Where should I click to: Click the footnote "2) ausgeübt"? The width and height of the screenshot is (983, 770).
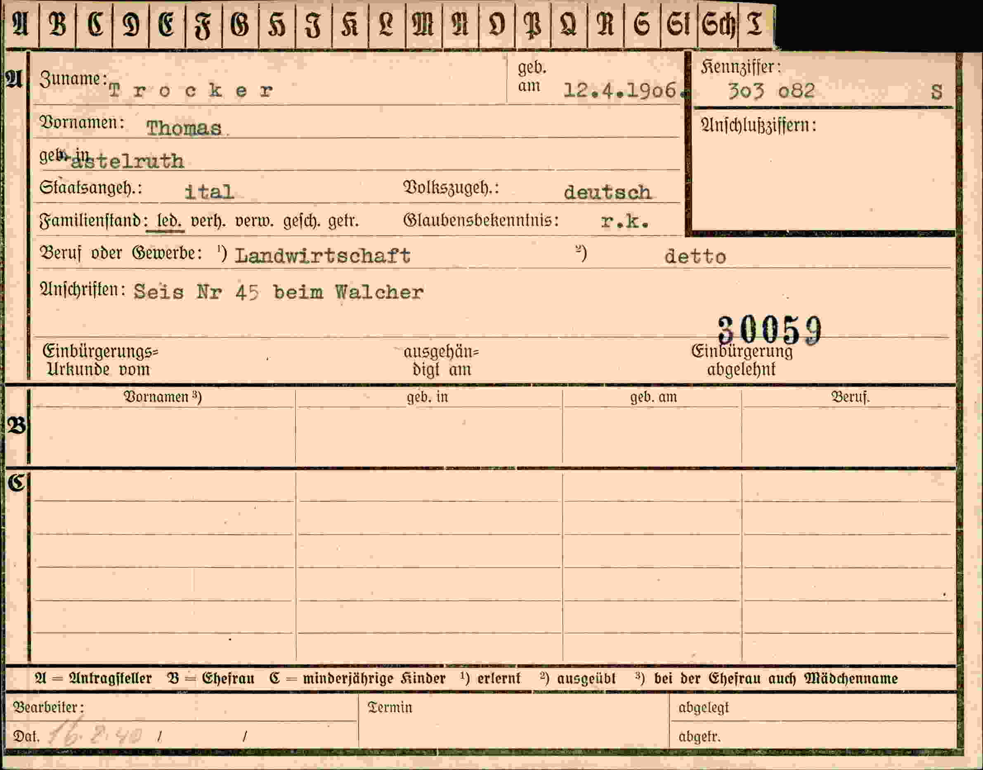pos(578,679)
